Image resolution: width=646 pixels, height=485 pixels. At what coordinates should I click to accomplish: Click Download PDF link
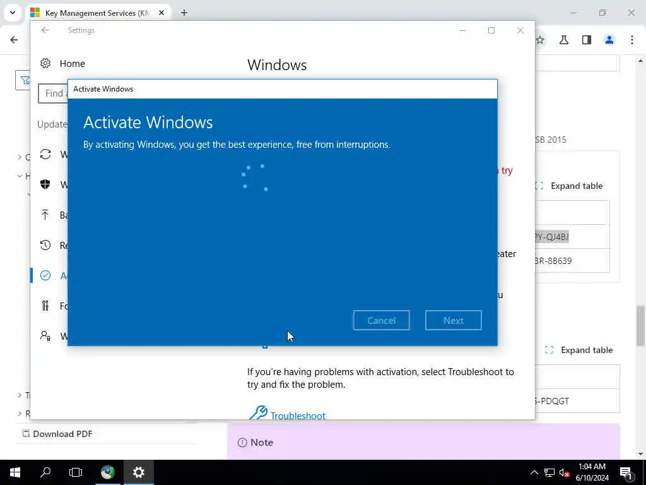tap(57, 433)
